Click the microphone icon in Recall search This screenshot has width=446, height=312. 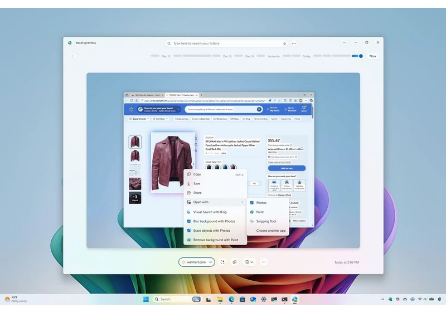pos(284,43)
